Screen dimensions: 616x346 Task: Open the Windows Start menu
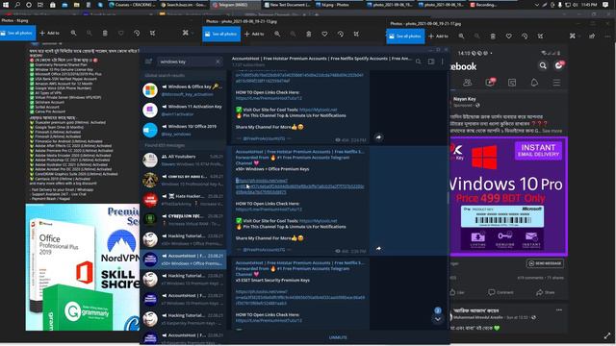pyautogui.click(x=6, y=5)
